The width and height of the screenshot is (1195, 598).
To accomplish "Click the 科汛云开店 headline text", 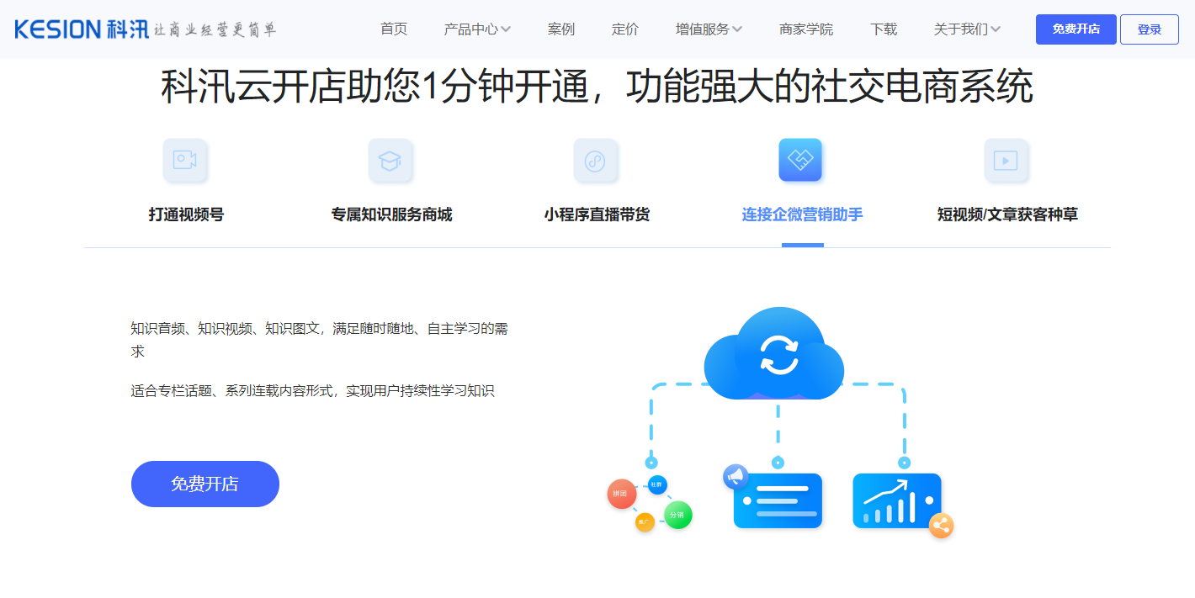I will pyautogui.click(x=597, y=87).
